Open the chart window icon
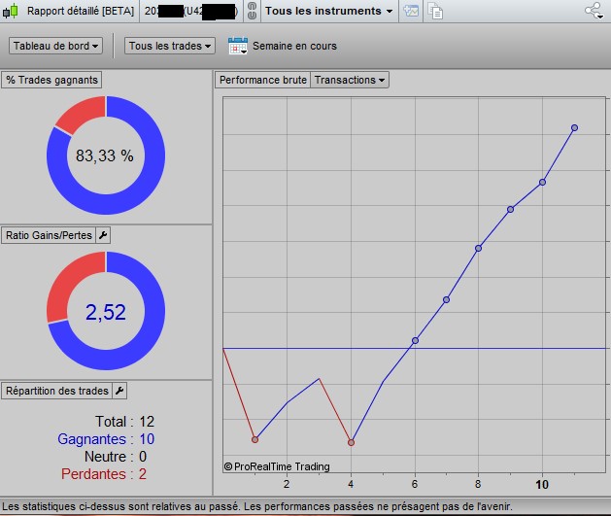This screenshot has width=611, height=516. (411, 11)
